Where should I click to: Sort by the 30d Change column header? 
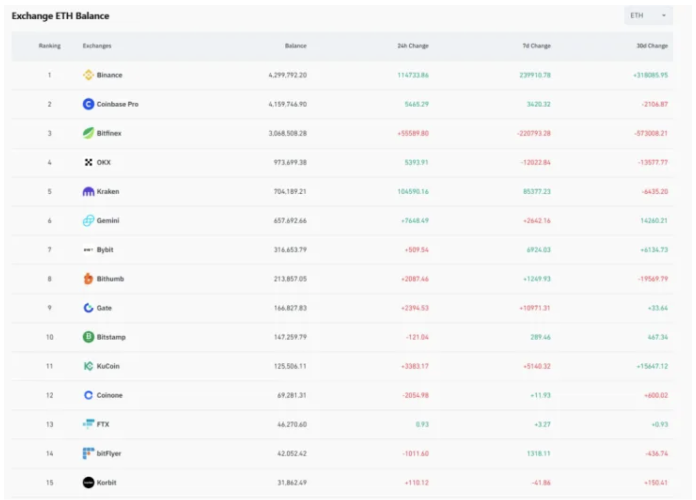(652, 46)
